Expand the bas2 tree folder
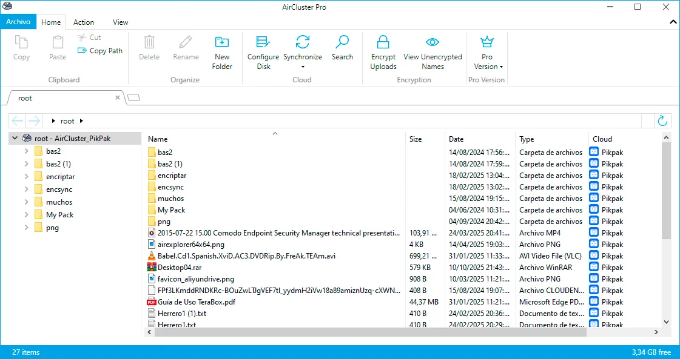This screenshot has height=359, width=680. [x=27, y=151]
